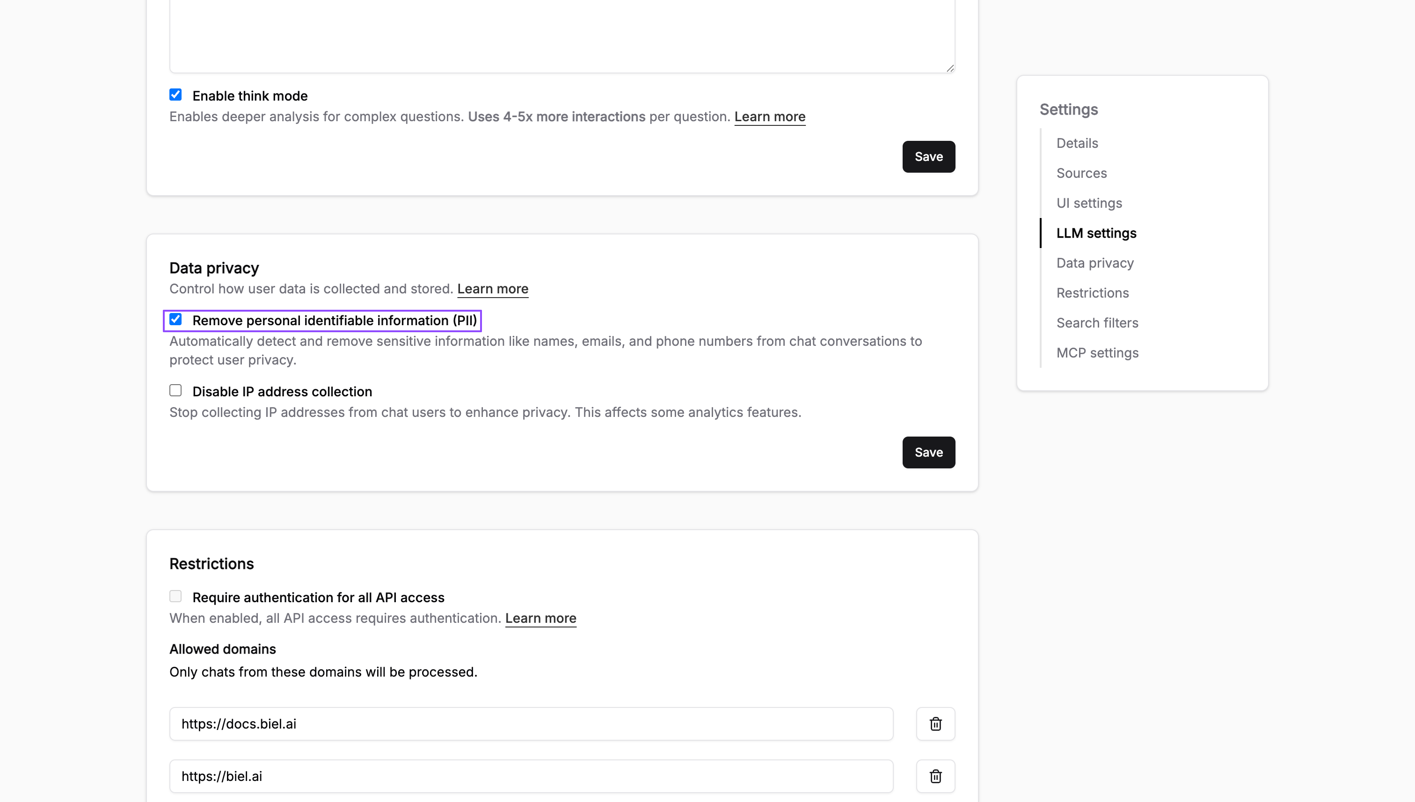
Task: Go to MCP settings section
Action: (x=1097, y=352)
